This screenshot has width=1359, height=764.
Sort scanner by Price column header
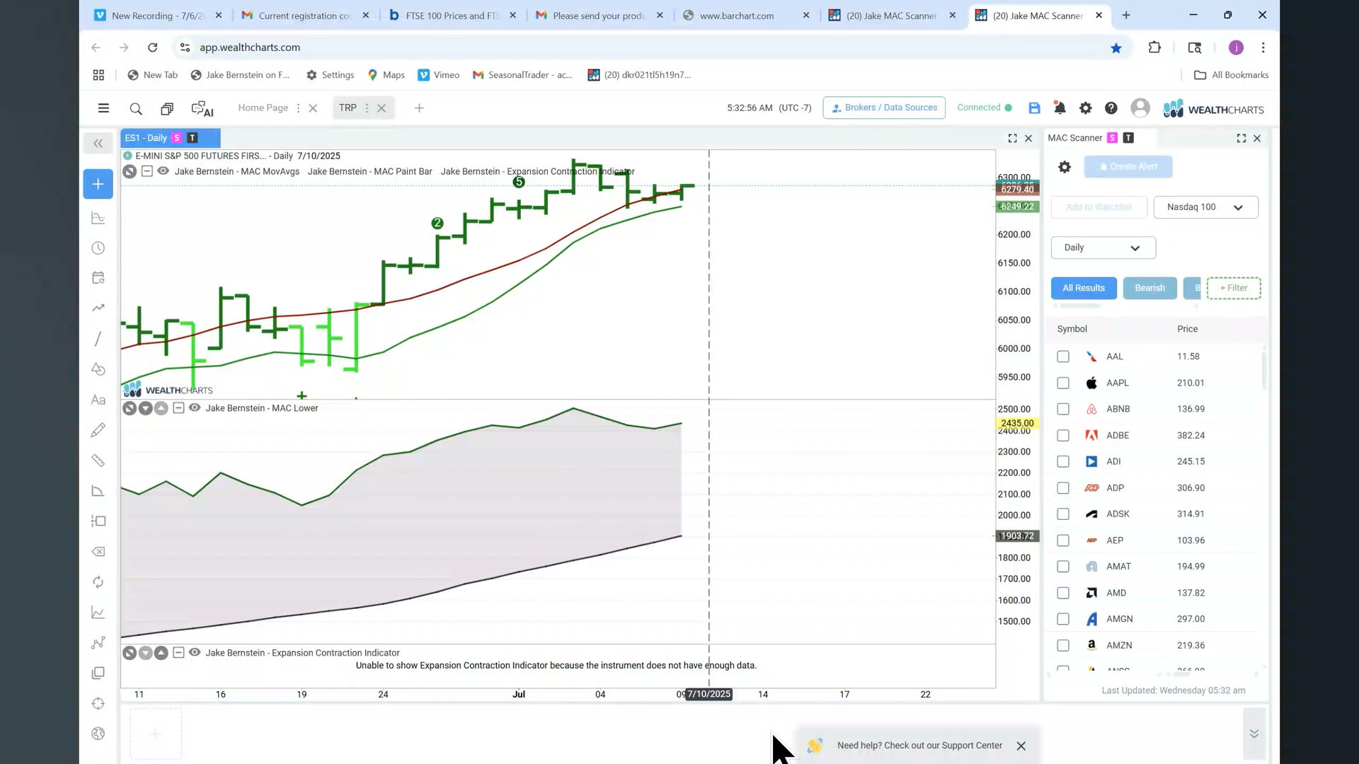pos(1187,329)
